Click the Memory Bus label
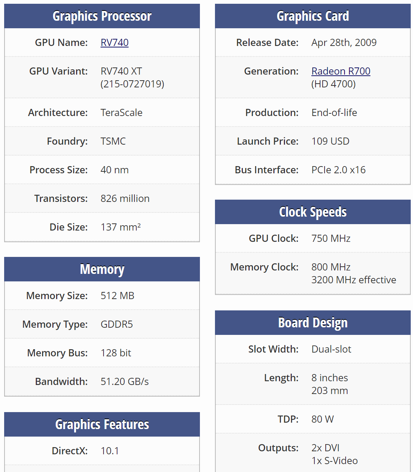The width and height of the screenshot is (413, 472). pos(58,353)
